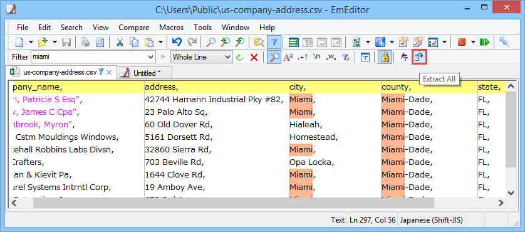The height and width of the screenshot is (232, 525).
Task: Open the Search menu
Action: coord(71,28)
